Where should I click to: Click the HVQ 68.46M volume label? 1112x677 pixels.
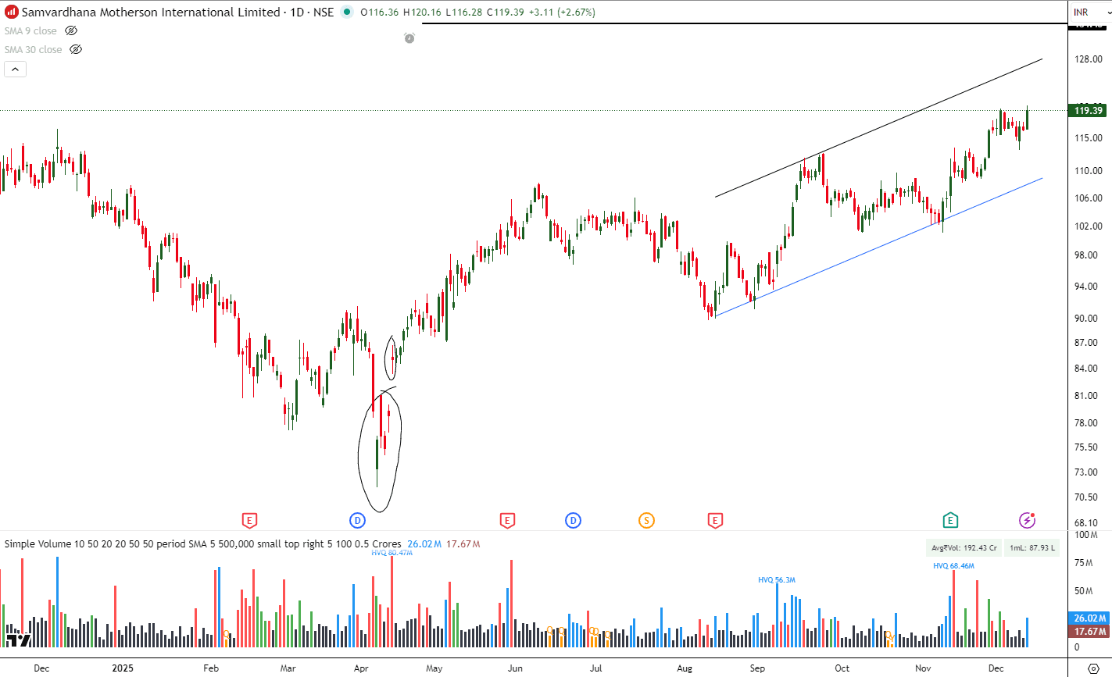click(x=953, y=565)
